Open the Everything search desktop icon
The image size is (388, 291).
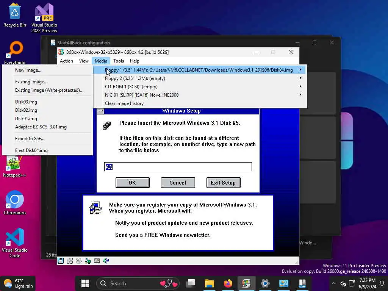15,53
